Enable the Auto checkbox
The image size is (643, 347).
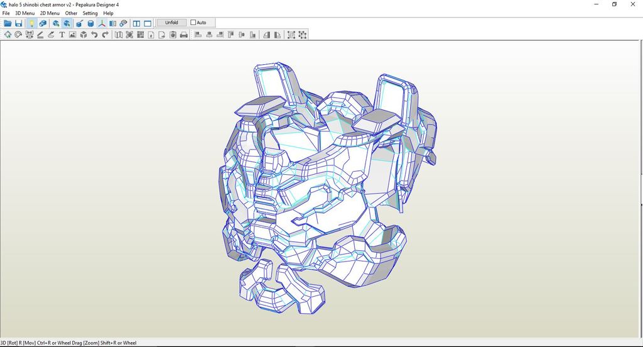click(193, 23)
